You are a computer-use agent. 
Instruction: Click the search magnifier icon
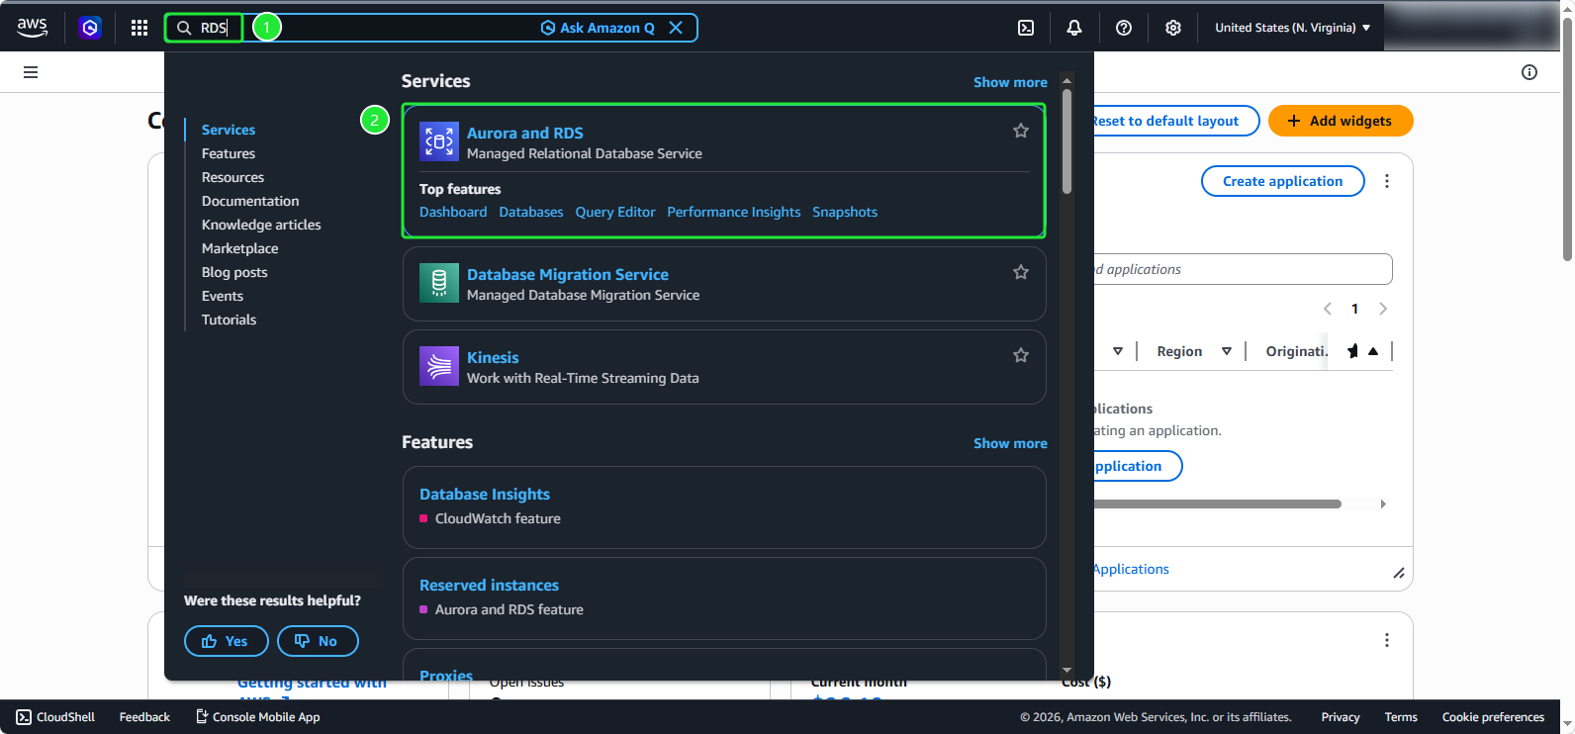(184, 28)
